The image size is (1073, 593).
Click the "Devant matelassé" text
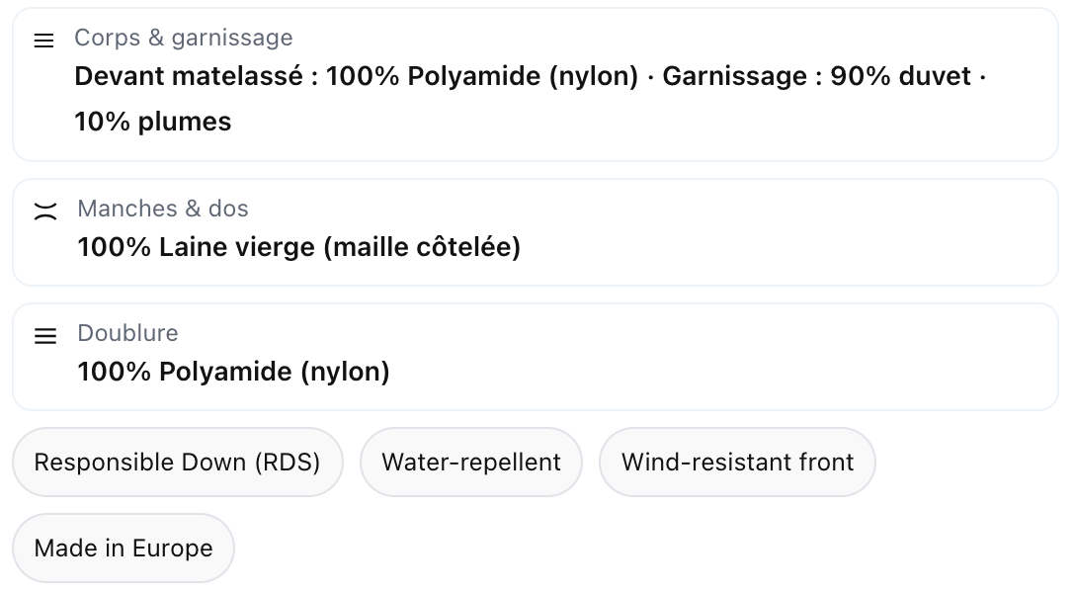click(188, 76)
